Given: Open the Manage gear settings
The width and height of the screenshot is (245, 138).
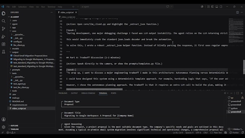Looking at the screenshot, I should point(4,127).
